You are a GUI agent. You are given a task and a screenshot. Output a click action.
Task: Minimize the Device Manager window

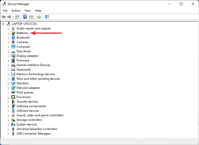pos(170,4)
